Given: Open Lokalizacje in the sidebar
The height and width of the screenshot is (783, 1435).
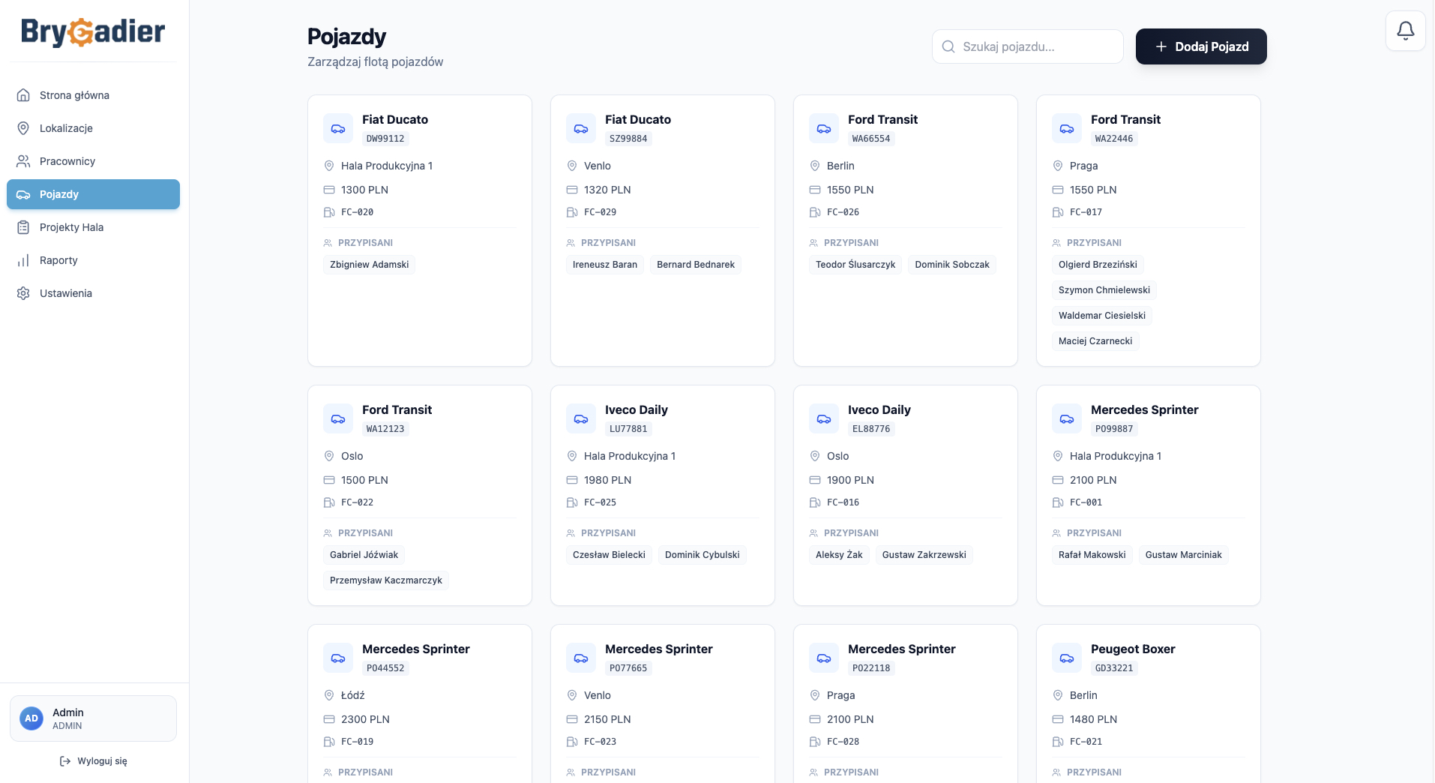Looking at the screenshot, I should click(x=93, y=128).
